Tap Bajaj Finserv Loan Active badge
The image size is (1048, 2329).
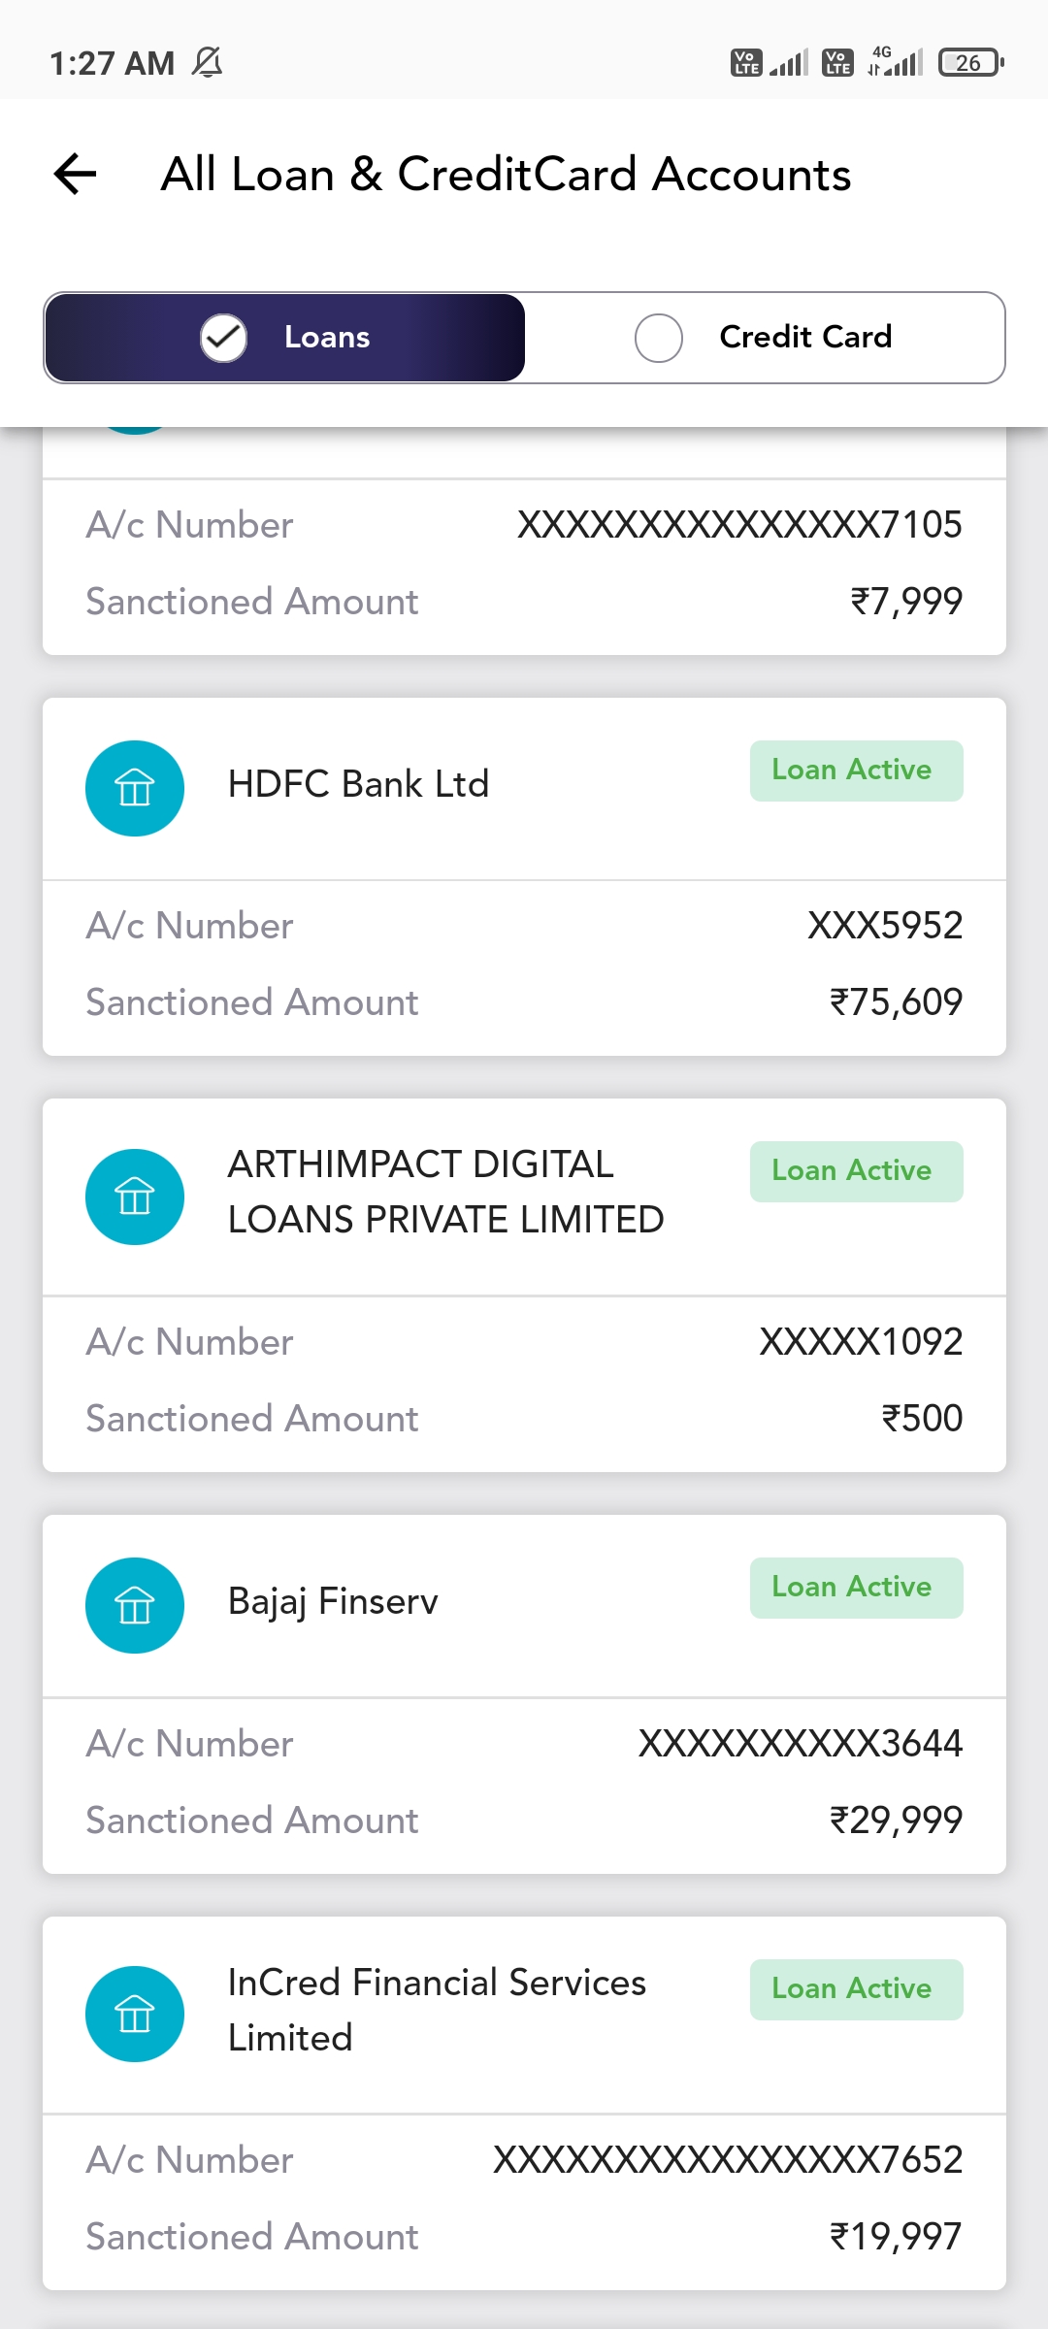(856, 1588)
